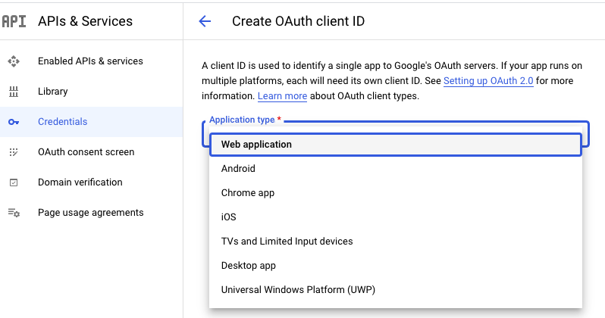Image resolution: width=605 pixels, height=318 pixels.
Task: Select Desktop app option
Action: click(x=249, y=266)
